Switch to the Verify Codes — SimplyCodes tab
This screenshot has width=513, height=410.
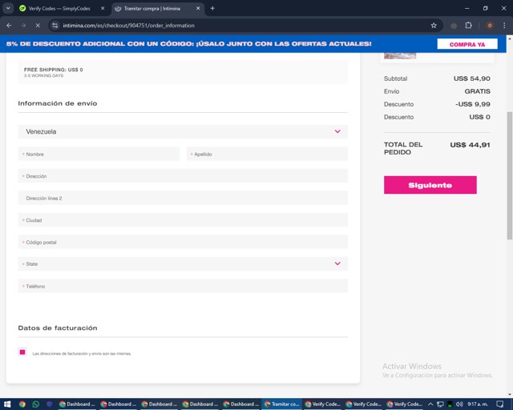pos(59,9)
